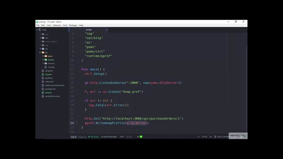Image resolution: width=283 pixels, height=159 pixels.
Task: Click the vendorService.exe file icon
Action: pyautogui.click(x=43, y=96)
